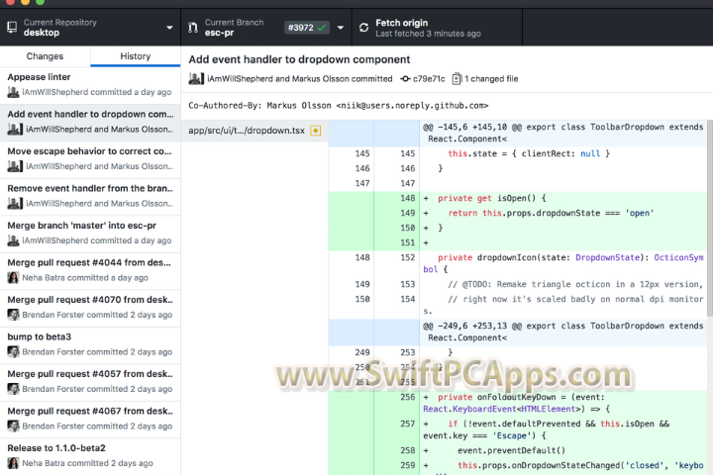The image size is (713, 475).
Task: Click Neha Batra avatar on 'Release to 1.1.0-beta2'
Action: 13,463
